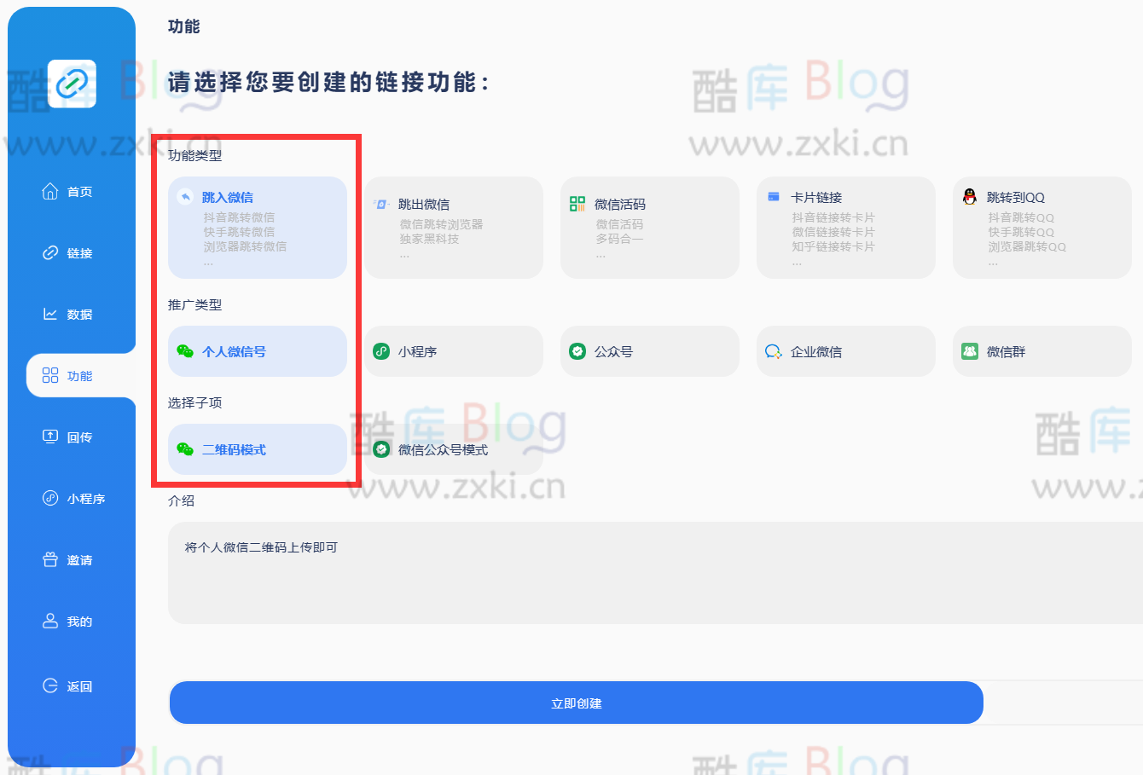Click inside the 介绍 description box

click(x=577, y=573)
